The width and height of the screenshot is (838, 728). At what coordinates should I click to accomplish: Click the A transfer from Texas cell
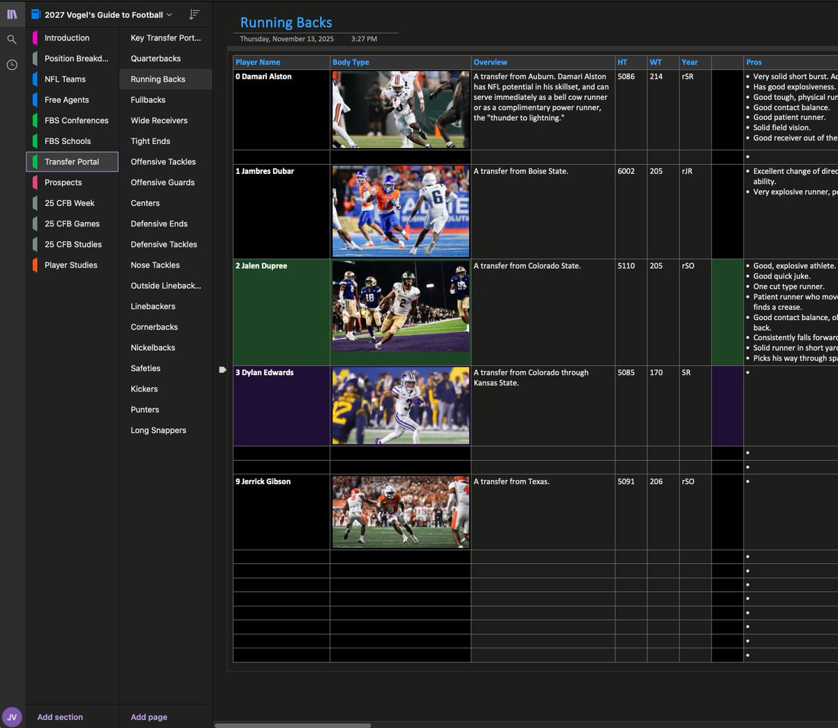coord(543,512)
